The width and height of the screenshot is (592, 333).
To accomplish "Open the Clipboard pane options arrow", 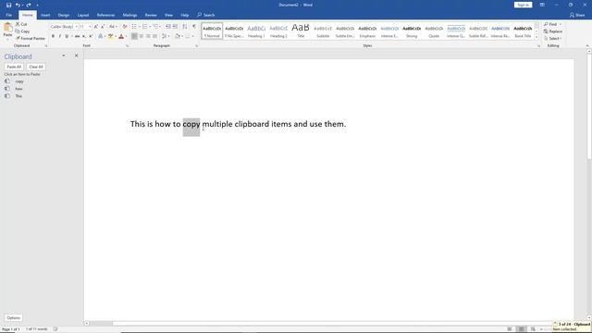I will point(64,55).
